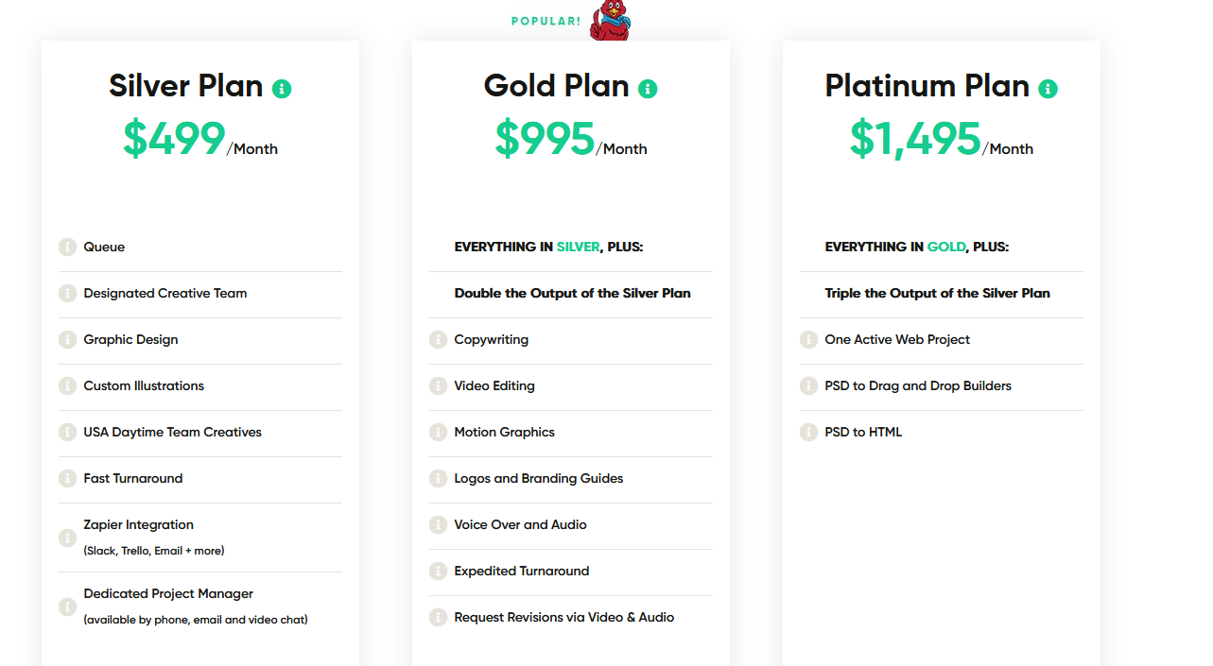Image resolution: width=1213 pixels, height=666 pixels.
Task: Click the red bird mascot image
Action: [x=609, y=21]
